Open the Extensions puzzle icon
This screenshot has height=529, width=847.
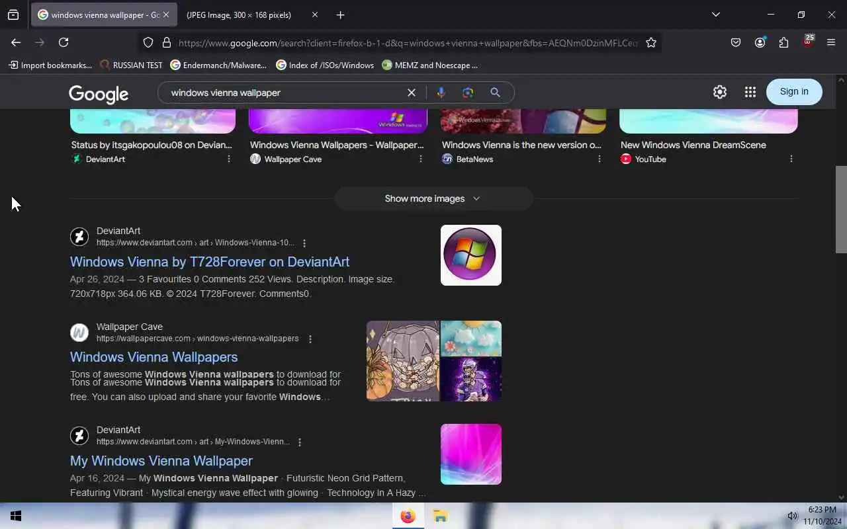783,42
